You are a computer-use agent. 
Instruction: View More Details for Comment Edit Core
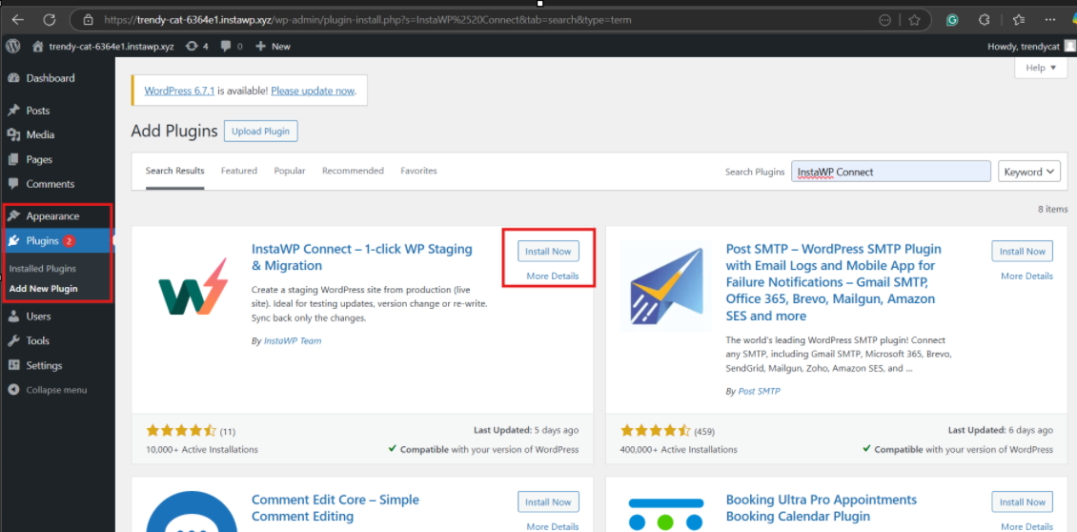click(552, 527)
